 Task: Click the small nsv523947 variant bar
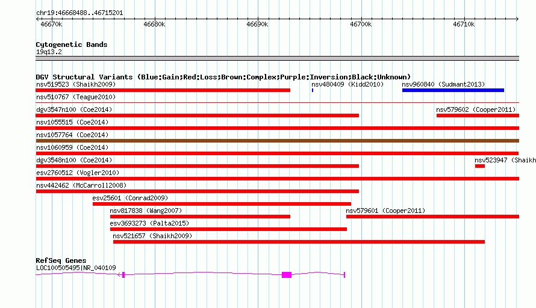tap(479, 166)
